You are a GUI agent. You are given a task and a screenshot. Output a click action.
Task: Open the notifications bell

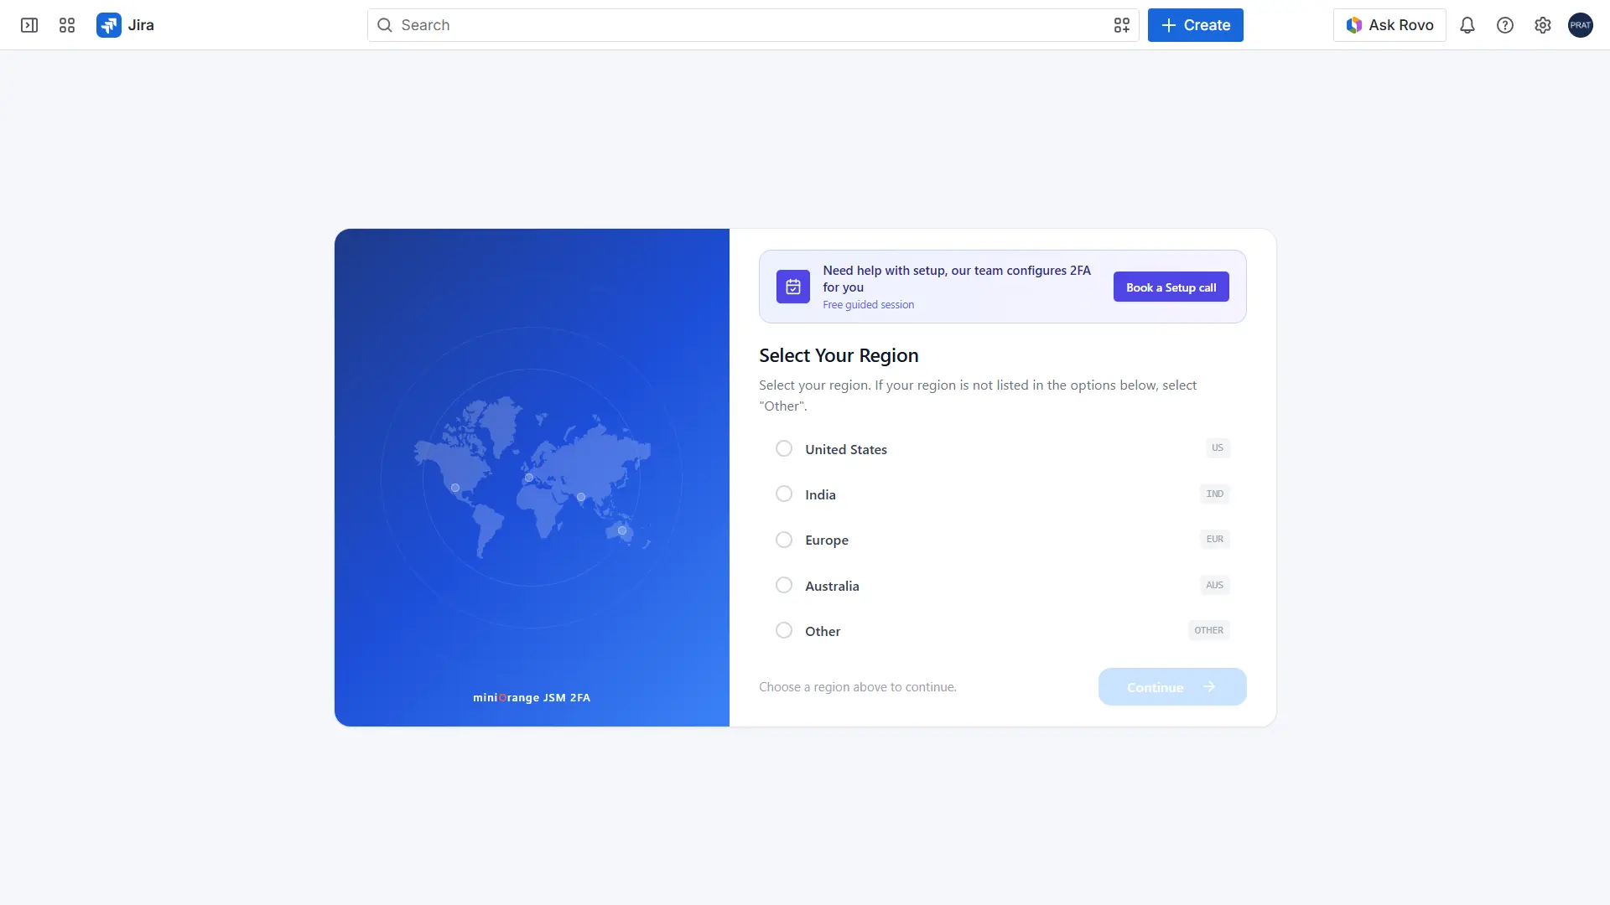[x=1467, y=25]
